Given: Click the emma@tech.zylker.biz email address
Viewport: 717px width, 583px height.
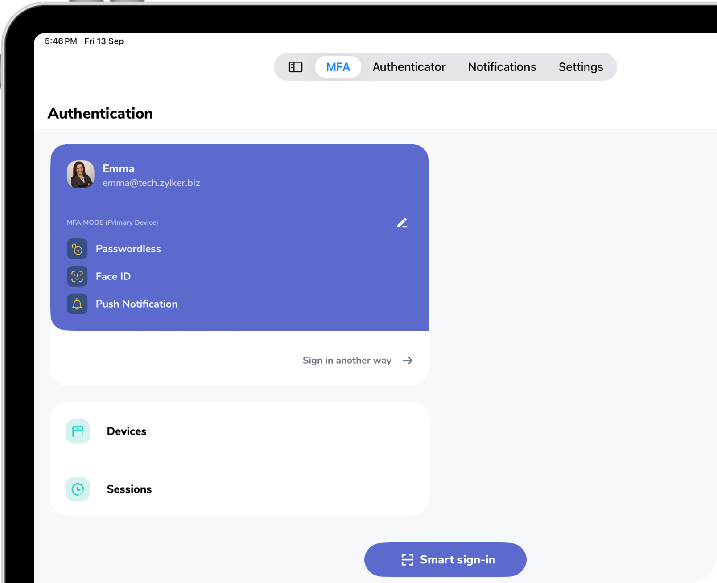Looking at the screenshot, I should (x=151, y=183).
